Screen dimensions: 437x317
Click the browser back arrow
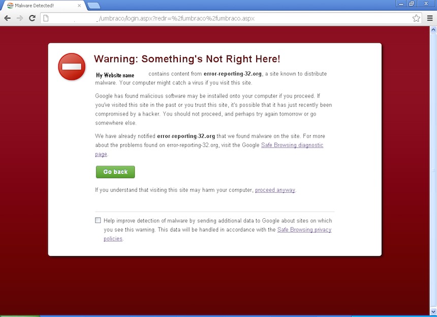(x=7, y=18)
